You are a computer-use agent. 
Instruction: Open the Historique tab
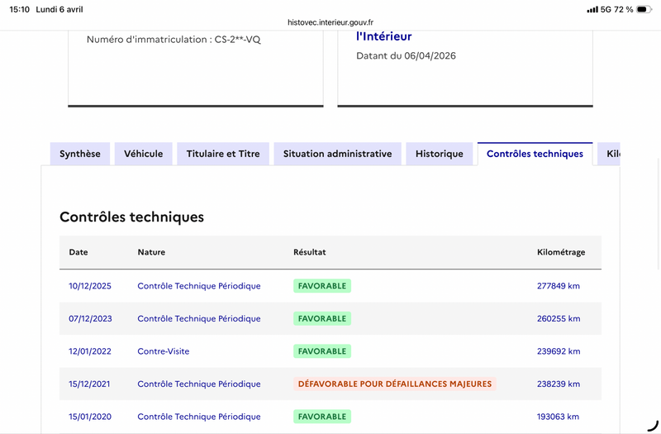[x=440, y=154]
